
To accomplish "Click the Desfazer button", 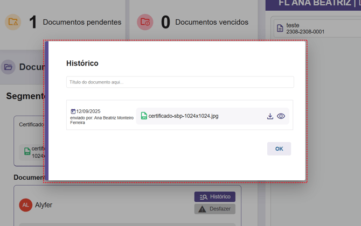I will (214, 209).
